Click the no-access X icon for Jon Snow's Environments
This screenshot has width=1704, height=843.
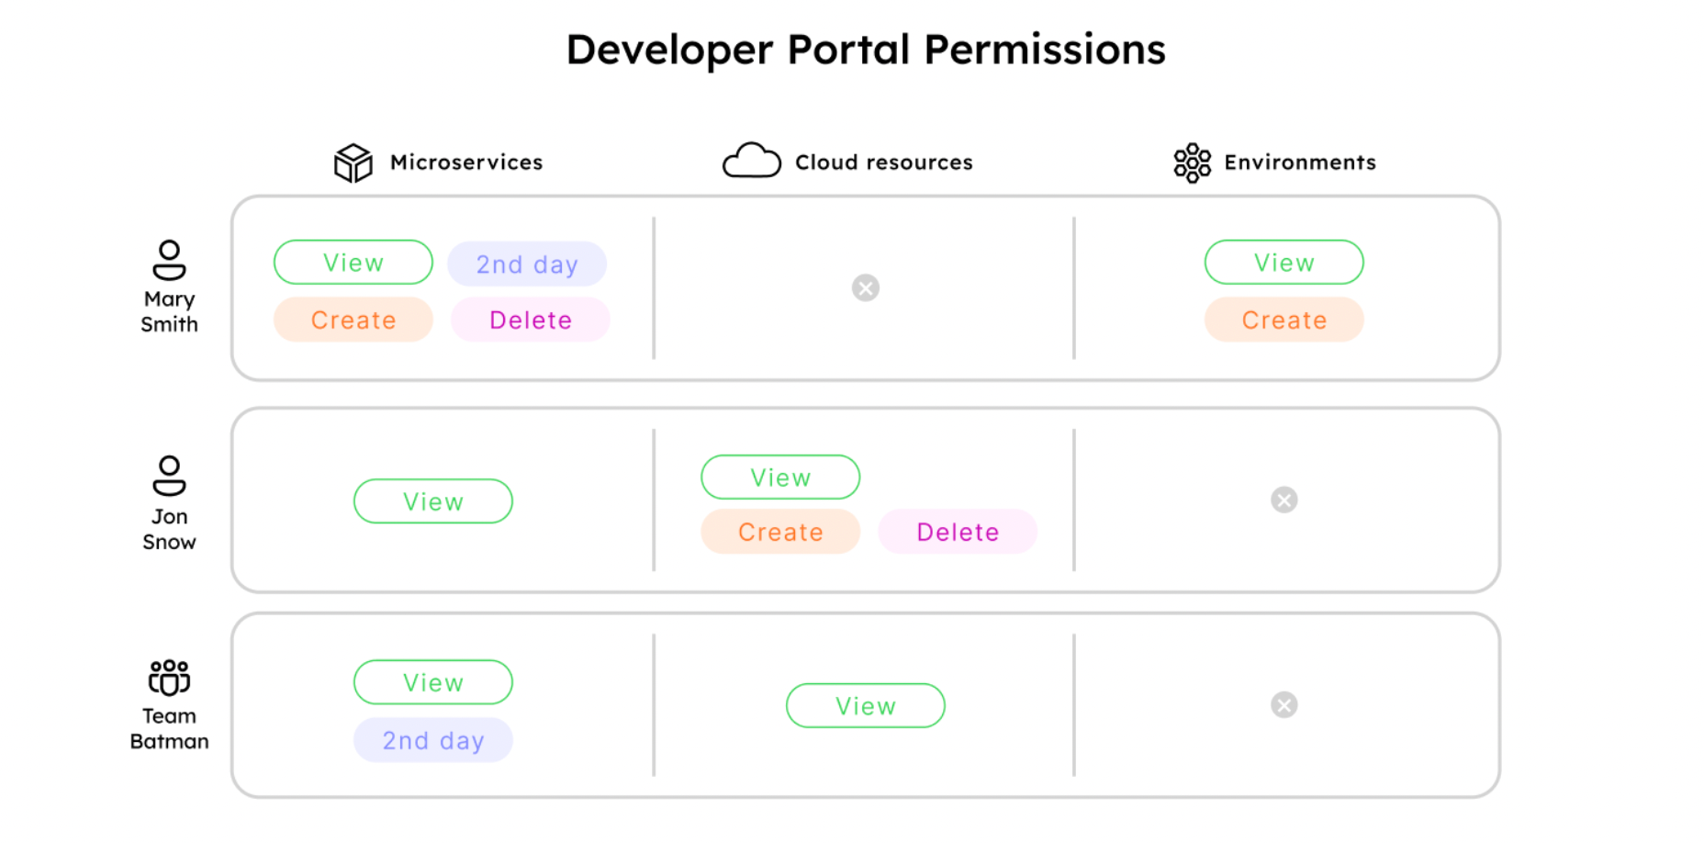[1284, 500]
